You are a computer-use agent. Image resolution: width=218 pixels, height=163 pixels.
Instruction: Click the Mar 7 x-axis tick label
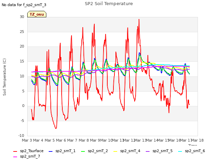pos(72,140)
